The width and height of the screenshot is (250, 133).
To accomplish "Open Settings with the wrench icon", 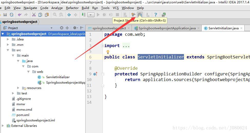I will (133, 15).
